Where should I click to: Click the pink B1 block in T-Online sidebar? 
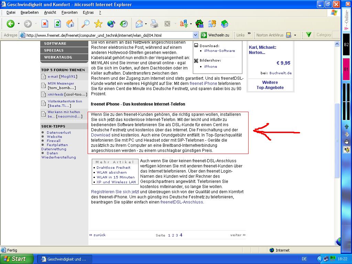pos(346,69)
